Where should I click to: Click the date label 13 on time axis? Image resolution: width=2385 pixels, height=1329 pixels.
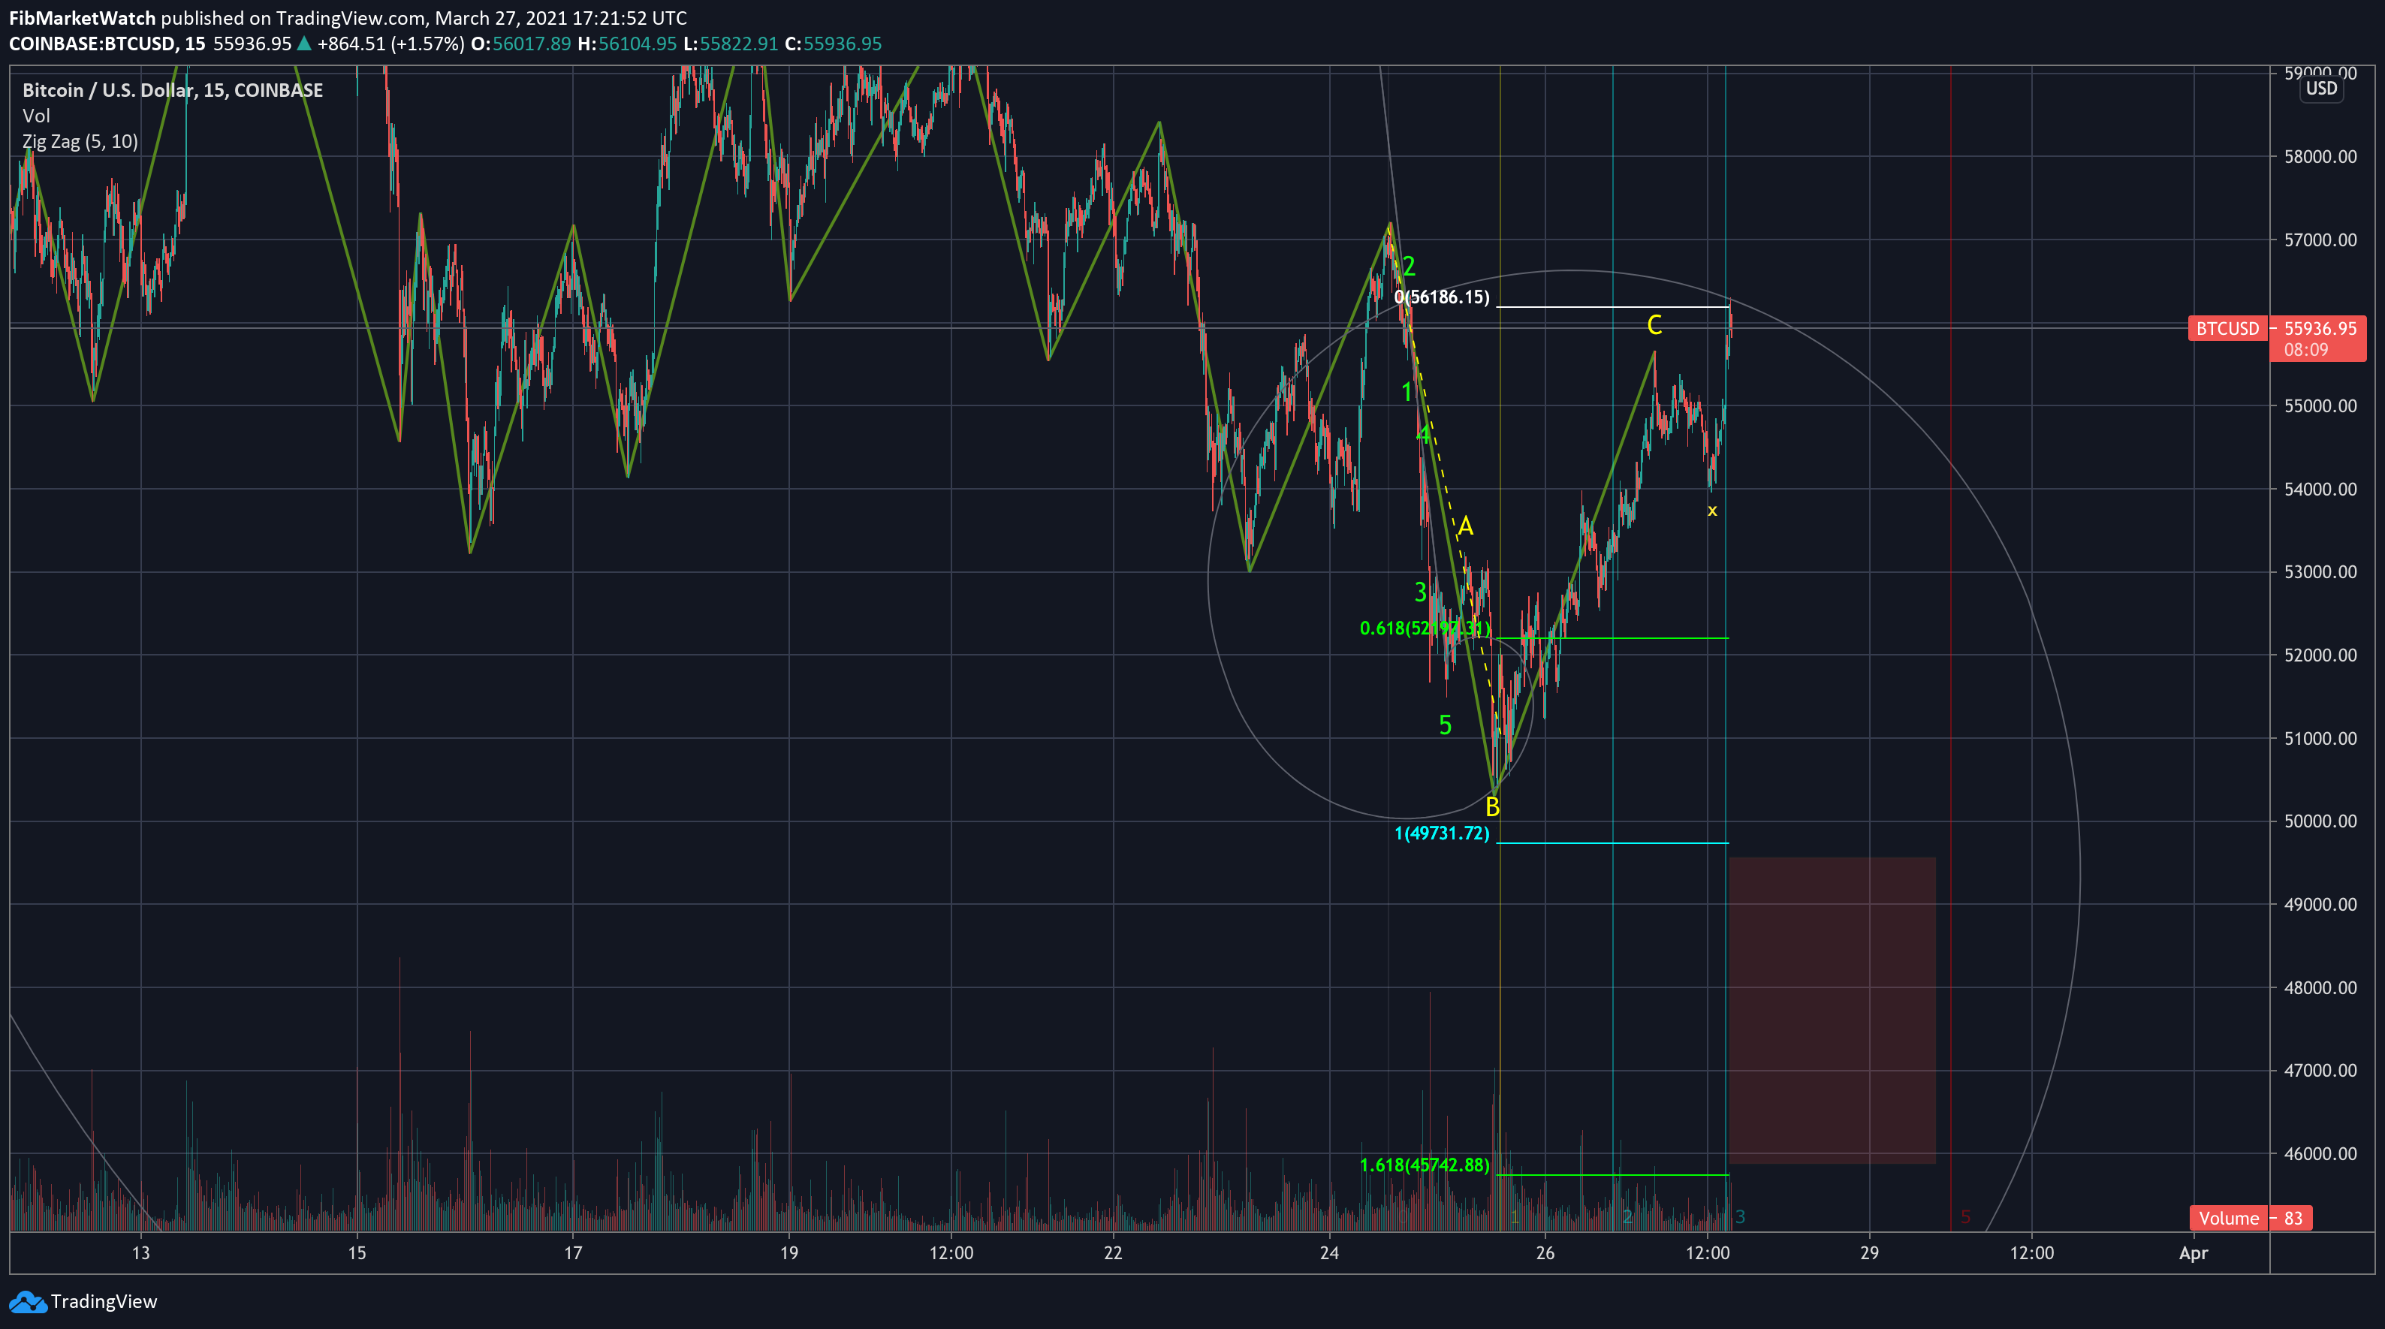coord(140,1253)
